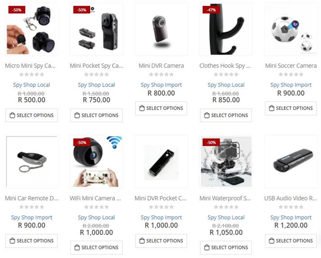The image size is (321, 258).
Task: Open the Mini Soccer Camera product image
Action: tap(291, 29)
